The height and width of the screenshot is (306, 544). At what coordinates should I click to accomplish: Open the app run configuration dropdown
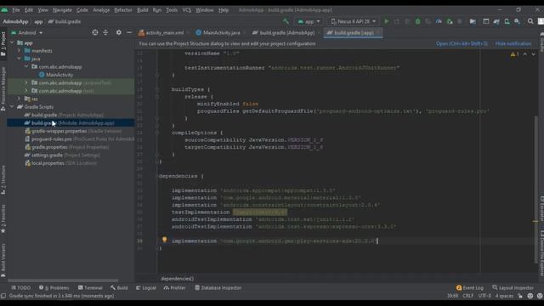tap(309, 21)
